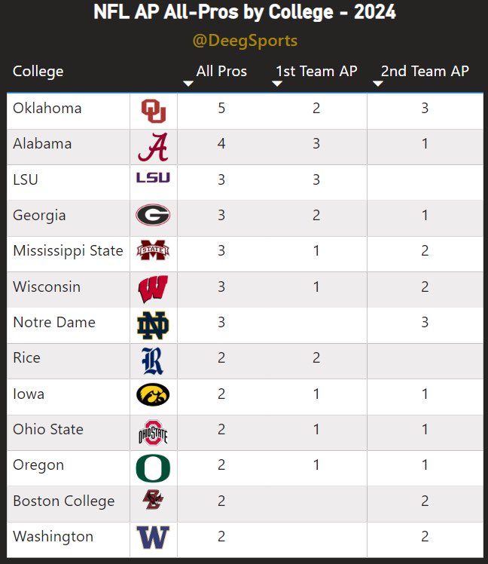
Task: Click the Oklahoma Sooners logo
Action: pyautogui.click(x=154, y=111)
